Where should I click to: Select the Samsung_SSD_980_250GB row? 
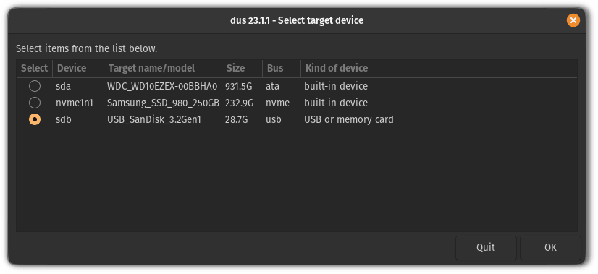297,103
